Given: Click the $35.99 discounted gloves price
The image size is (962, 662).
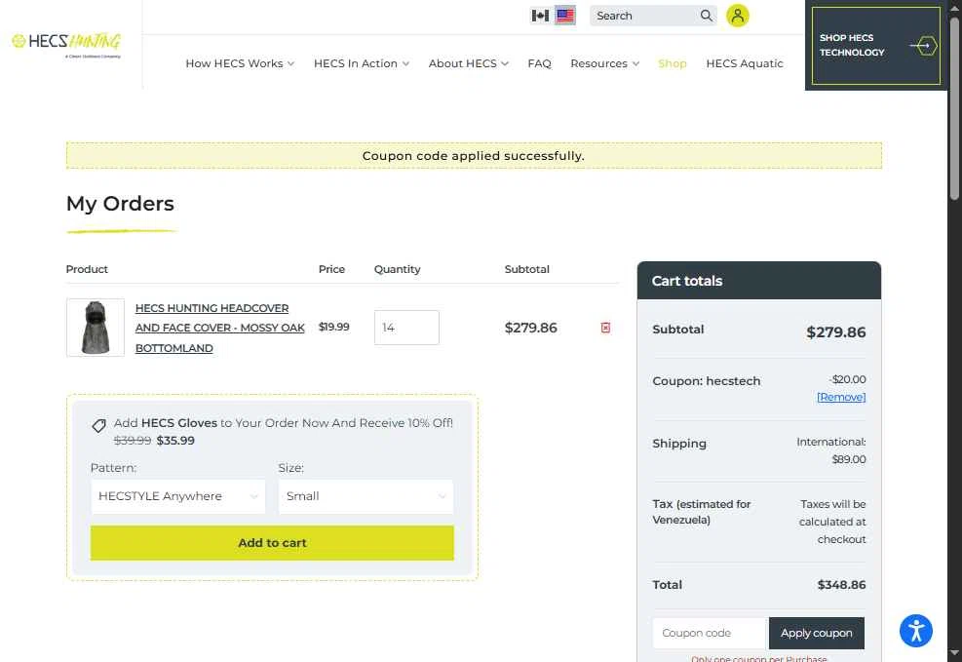Looking at the screenshot, I should pyautogui.click(x=175, y=441).
